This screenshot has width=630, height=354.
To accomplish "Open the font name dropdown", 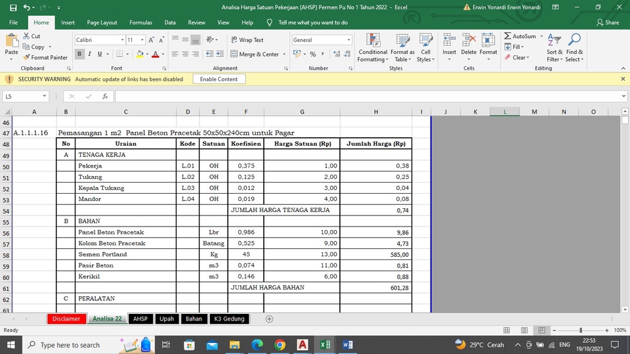I will [x=122, y=40].
